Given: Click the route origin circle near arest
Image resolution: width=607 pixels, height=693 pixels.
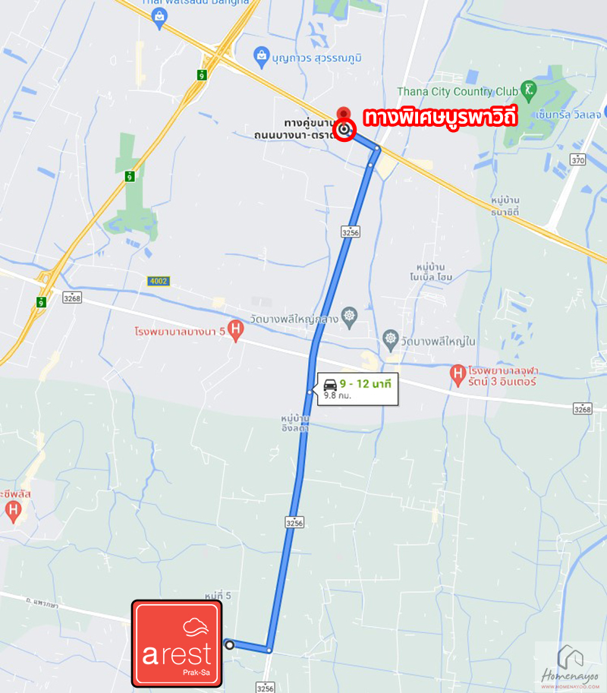Looking at the screenshot, I should [229, 645].
